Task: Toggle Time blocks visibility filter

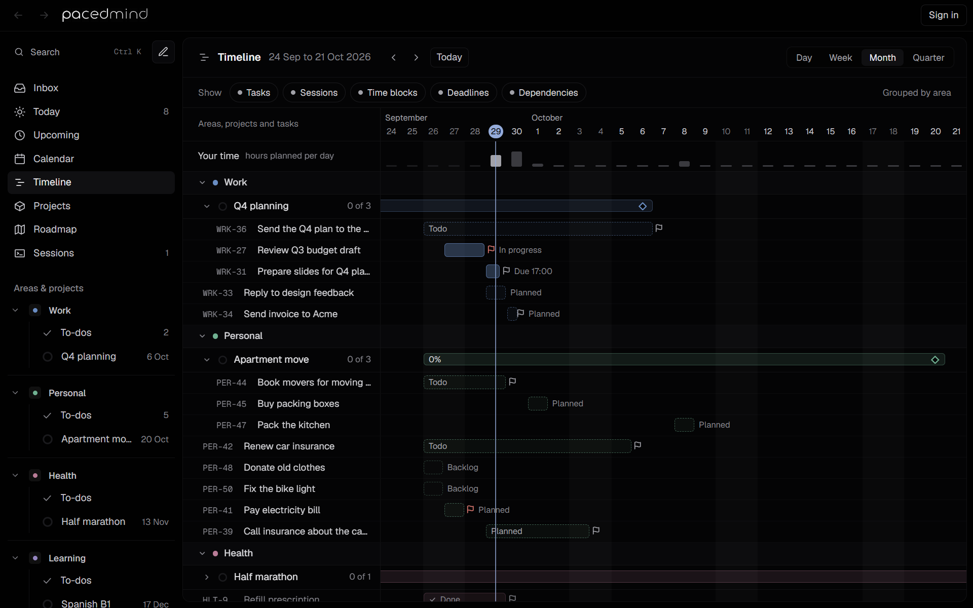Action: click(x=388, y=93)
